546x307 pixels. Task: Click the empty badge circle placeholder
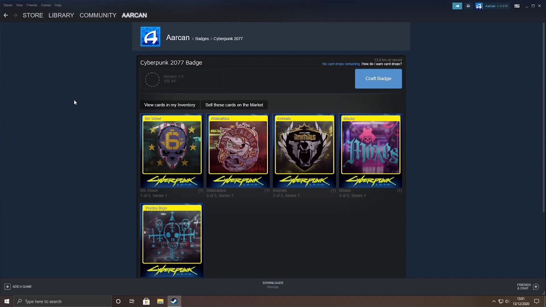(152, 79)
